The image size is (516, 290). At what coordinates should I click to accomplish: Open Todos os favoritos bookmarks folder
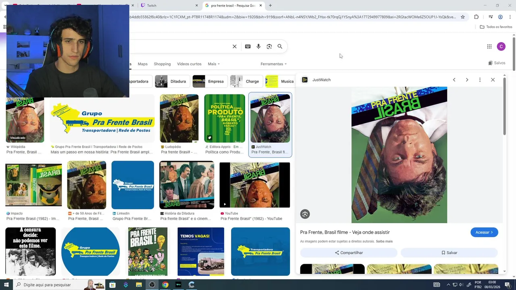point(496,27)
